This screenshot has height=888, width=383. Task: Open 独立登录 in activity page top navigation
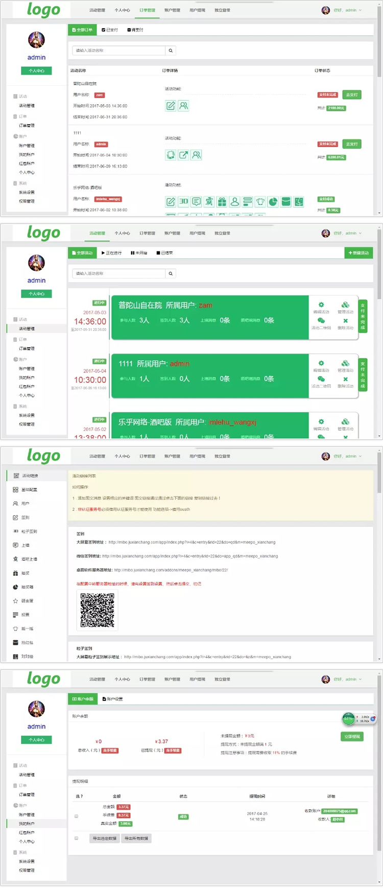point(222,233)
